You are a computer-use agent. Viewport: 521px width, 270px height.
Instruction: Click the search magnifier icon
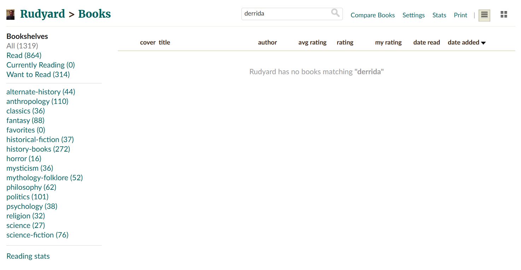[335, 13]
